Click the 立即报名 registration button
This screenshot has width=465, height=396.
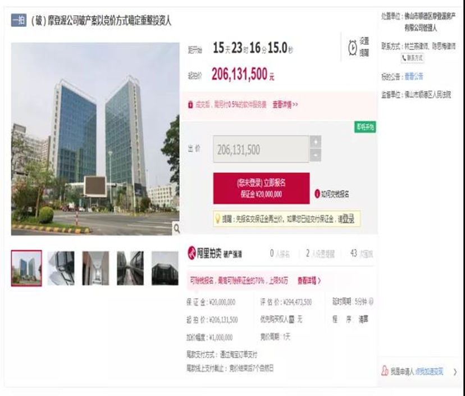261,188
